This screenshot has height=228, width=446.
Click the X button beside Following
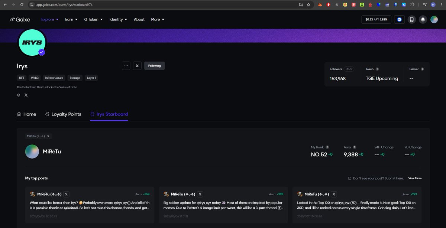click(137, 66)
